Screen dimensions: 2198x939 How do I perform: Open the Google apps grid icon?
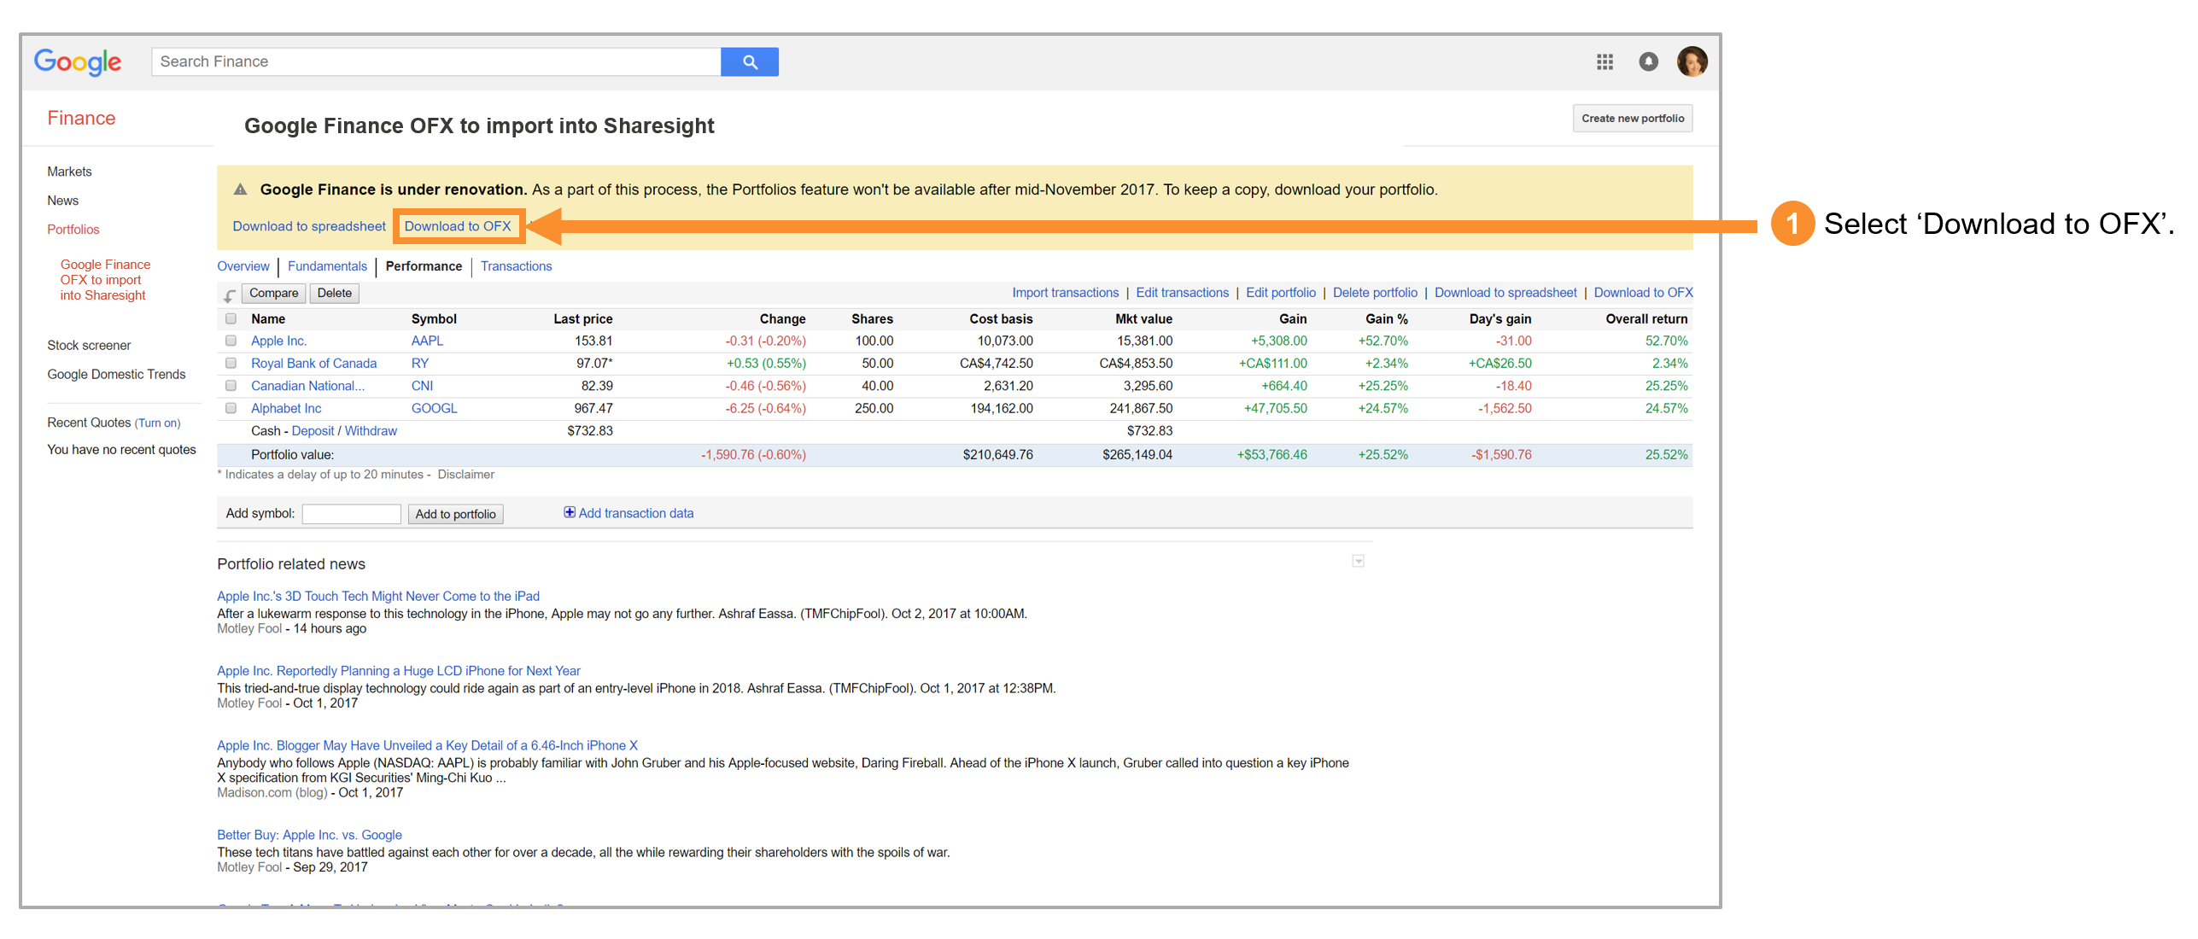pos(1604,61)
